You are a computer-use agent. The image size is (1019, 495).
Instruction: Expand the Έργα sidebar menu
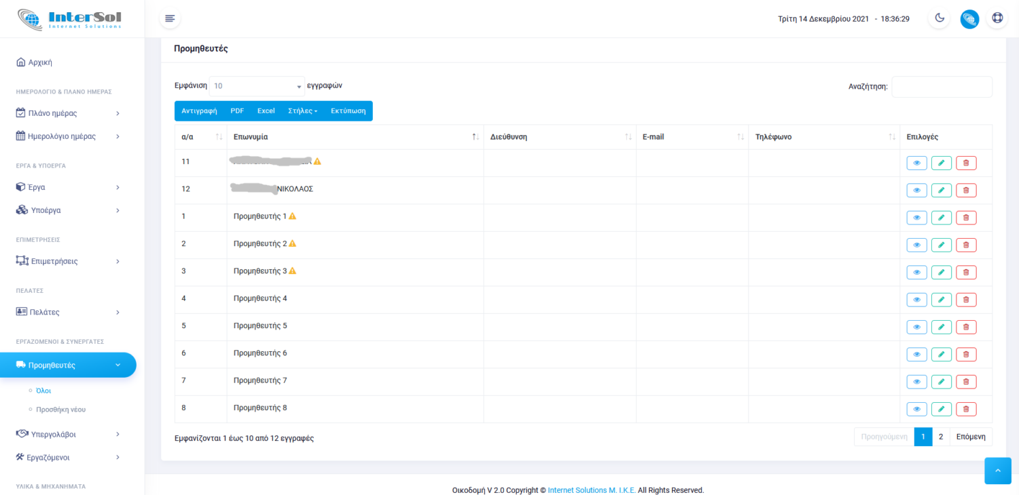[68, 187]
